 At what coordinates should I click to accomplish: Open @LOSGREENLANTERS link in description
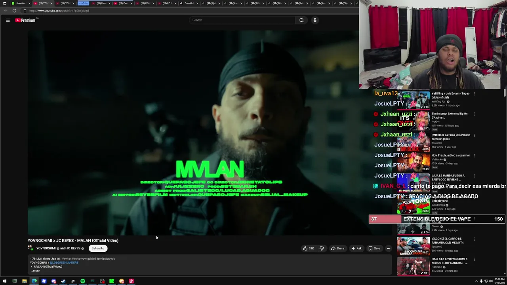[64, 263]
